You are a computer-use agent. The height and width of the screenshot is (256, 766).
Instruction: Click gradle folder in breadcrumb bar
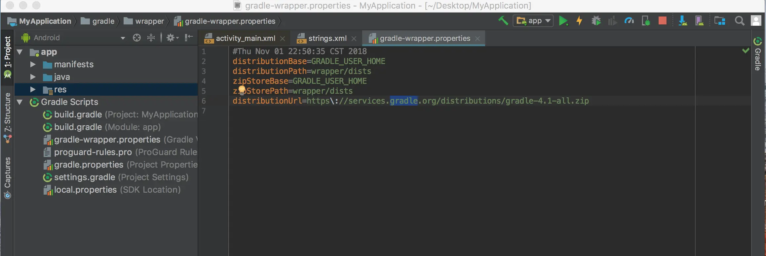[97, 21]
